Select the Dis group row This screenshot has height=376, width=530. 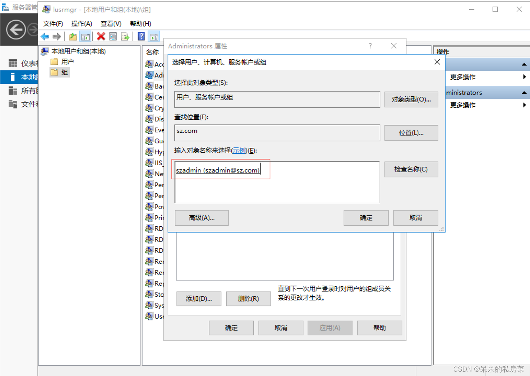coord(154,119)
